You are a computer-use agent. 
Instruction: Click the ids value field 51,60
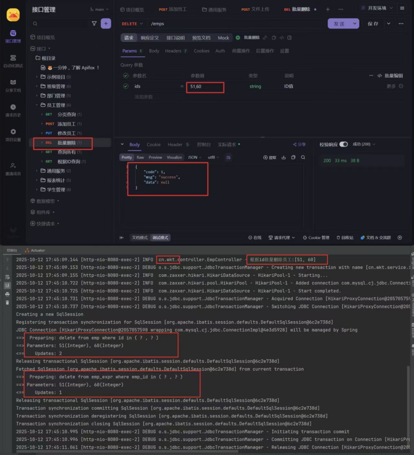pyautogui.click(x=205, y=87)
